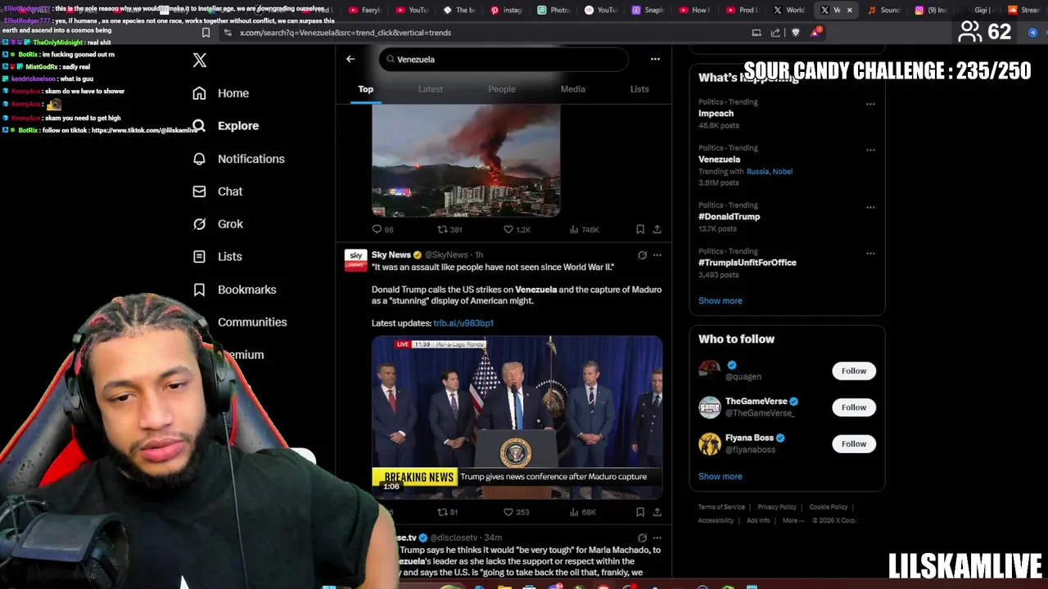View Sky News post 68K views
Screen dimensions: 1048x589
[583, 512]
